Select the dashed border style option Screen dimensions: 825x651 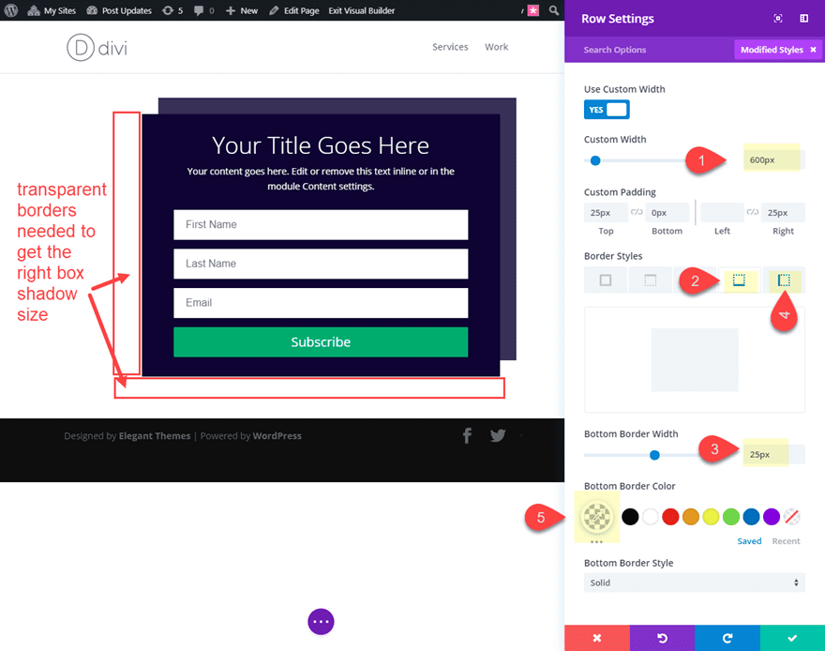point(650,280)
